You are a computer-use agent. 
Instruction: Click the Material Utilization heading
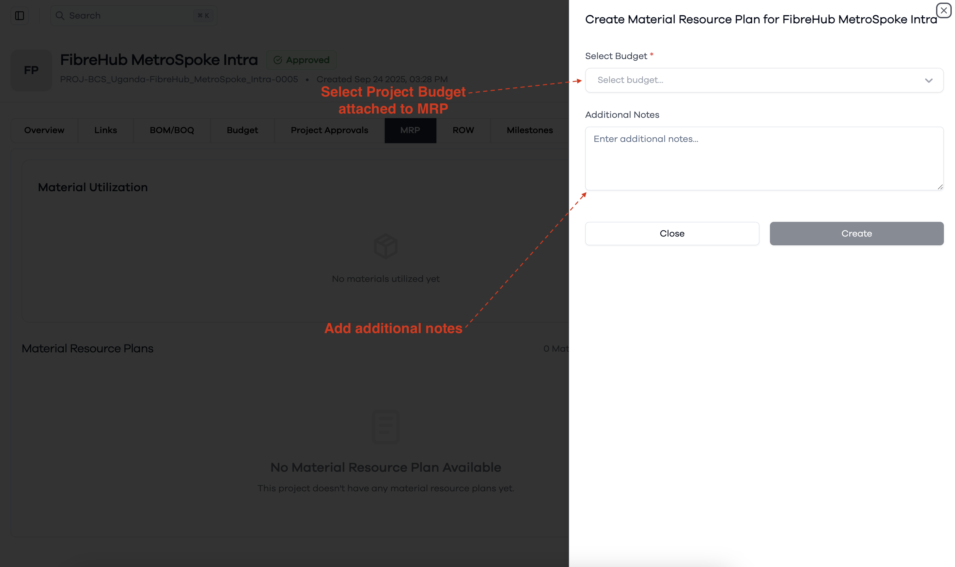tap(93, 187)
